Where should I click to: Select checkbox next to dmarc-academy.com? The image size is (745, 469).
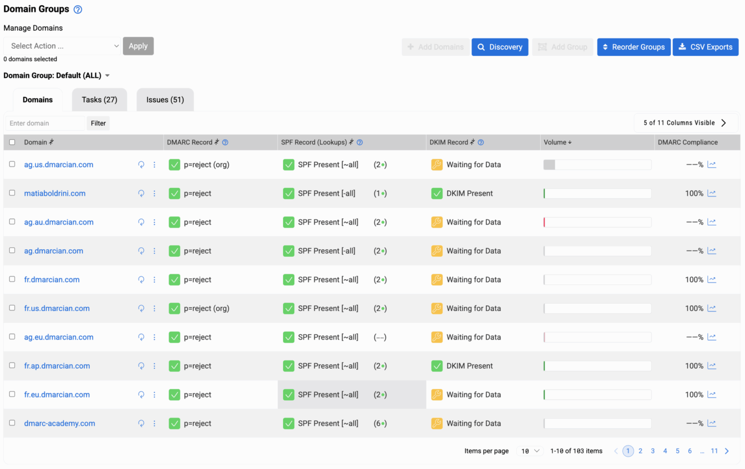pyautogui.click(x=12, y=423)
